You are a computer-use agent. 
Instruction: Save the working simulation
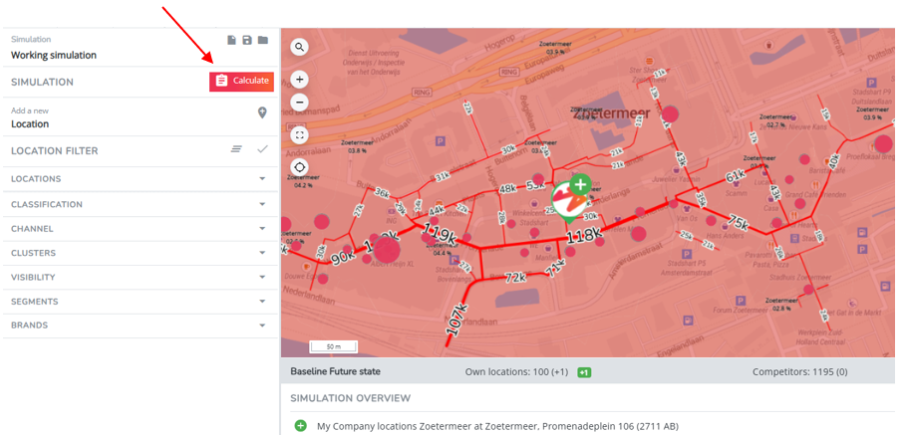247,40
